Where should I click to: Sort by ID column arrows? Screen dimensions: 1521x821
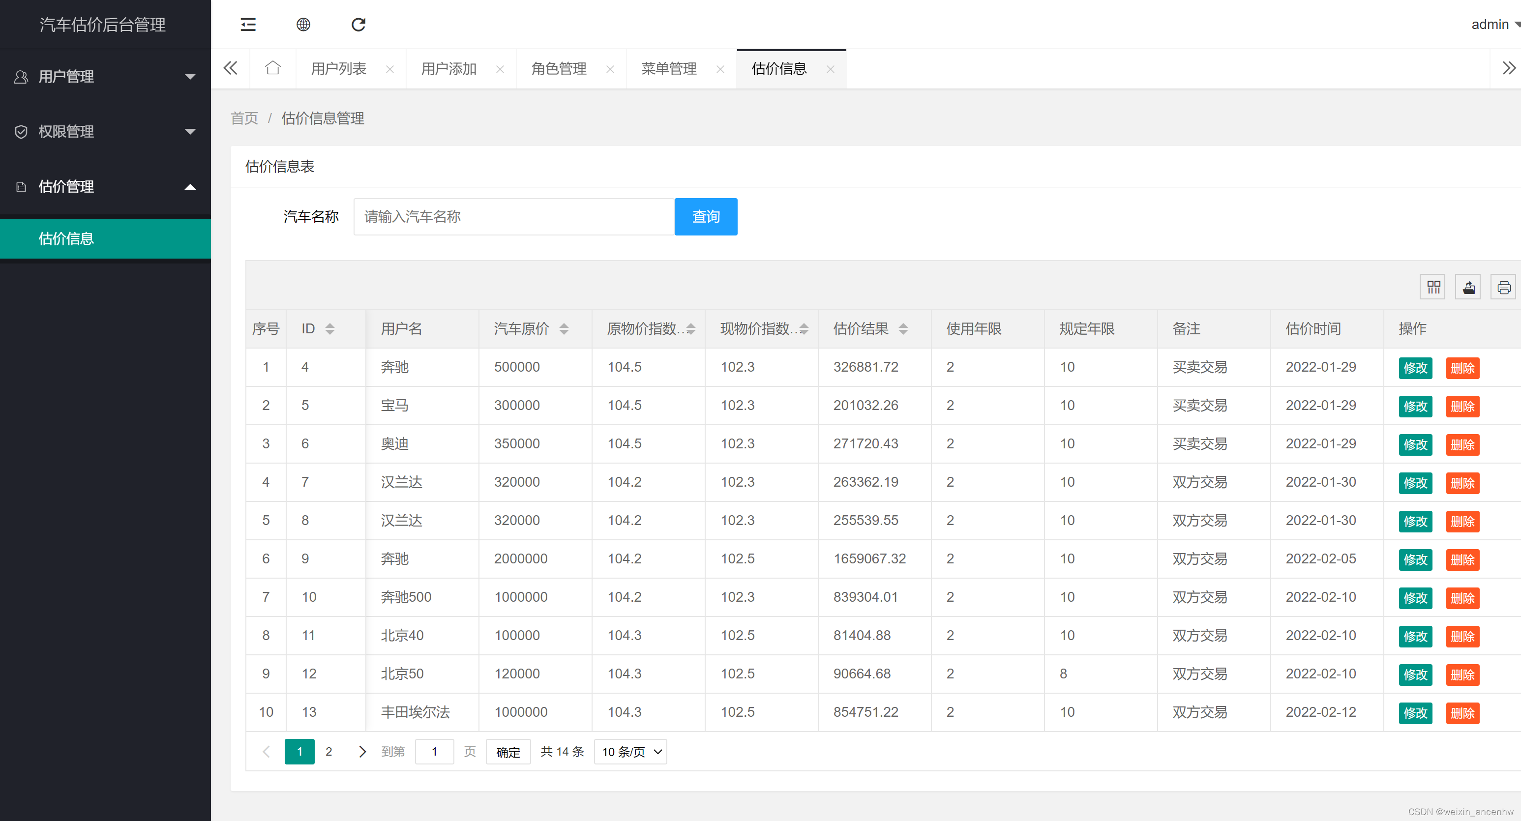(330, 329)
